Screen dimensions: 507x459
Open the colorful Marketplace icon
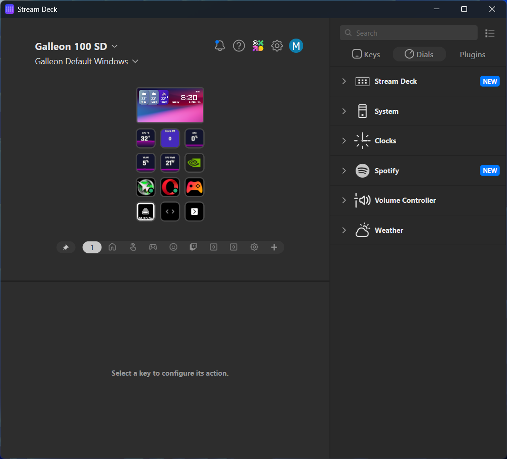click(x=258, y=46)
